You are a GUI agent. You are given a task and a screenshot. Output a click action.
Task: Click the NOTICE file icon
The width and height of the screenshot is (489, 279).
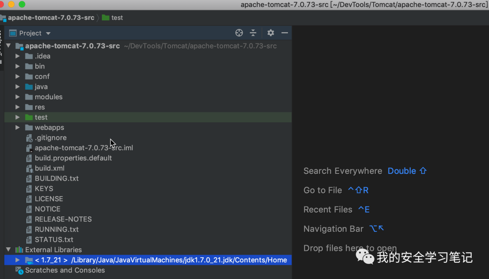click(x=29, y=209)
